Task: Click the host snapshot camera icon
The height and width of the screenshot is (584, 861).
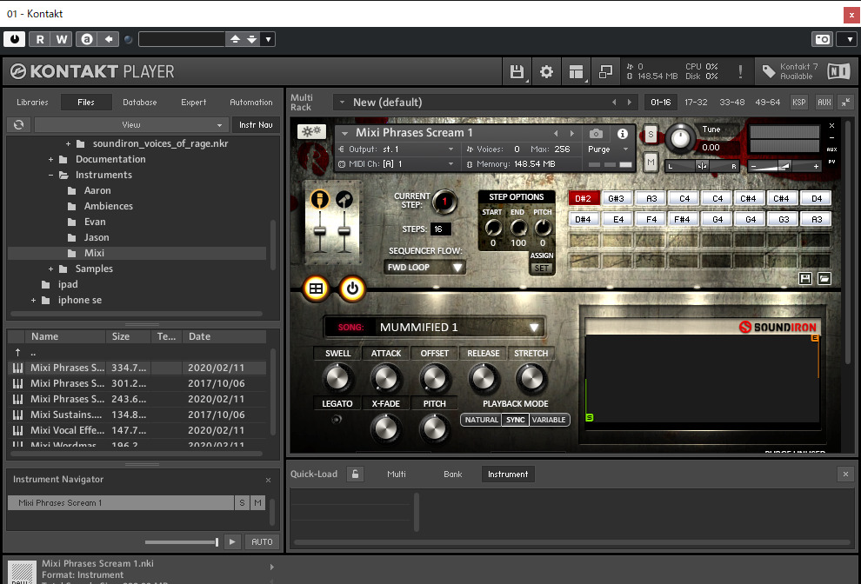Action: point(822,39)
